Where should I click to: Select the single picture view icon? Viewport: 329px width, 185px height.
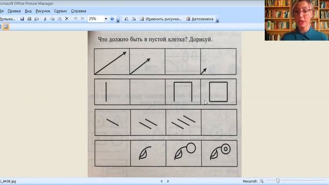6,27
